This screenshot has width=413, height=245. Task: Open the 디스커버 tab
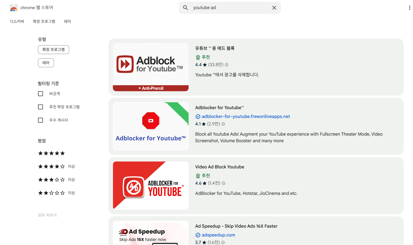(x=17, y=21)
